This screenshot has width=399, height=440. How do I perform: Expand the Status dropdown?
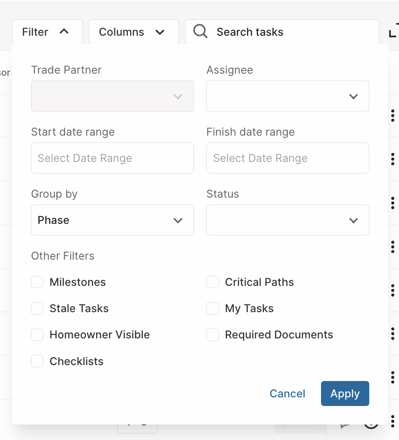coord(288,220)
